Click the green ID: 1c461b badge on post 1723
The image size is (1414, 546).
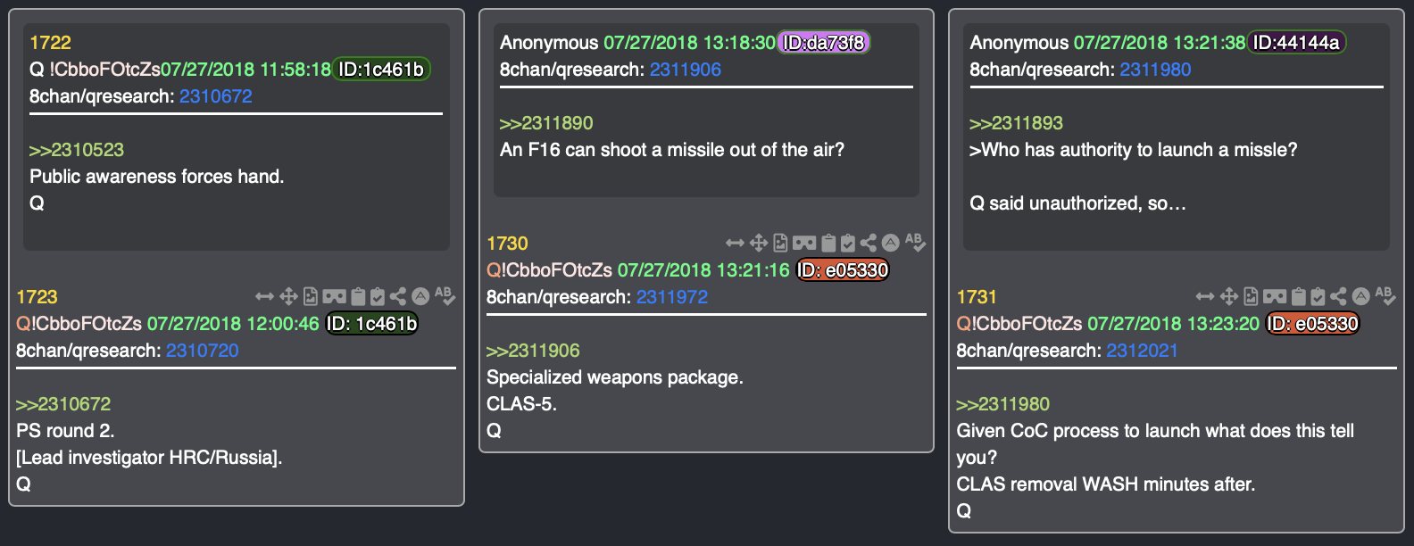click(x=372, y=324)
